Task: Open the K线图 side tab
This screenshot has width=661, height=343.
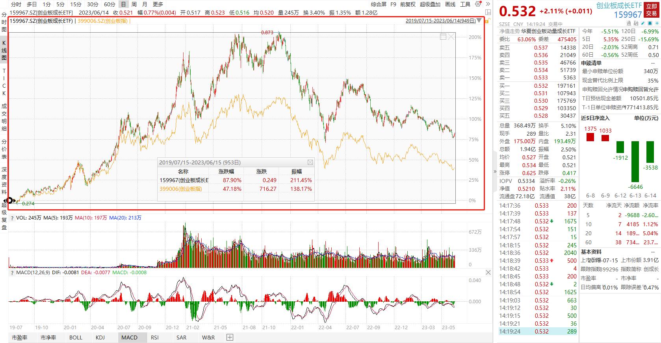Action: click(4, 50)
